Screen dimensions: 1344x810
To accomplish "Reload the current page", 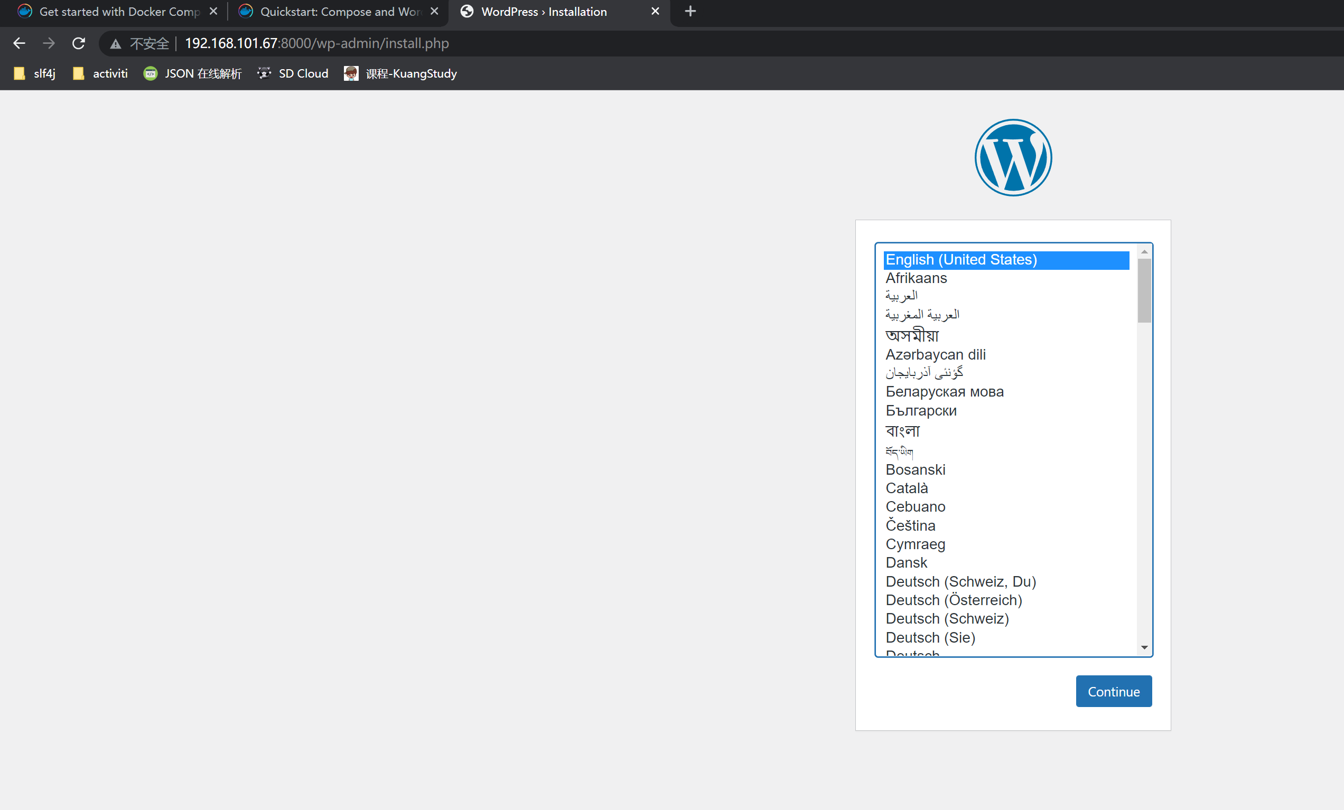I will (79, 43).
